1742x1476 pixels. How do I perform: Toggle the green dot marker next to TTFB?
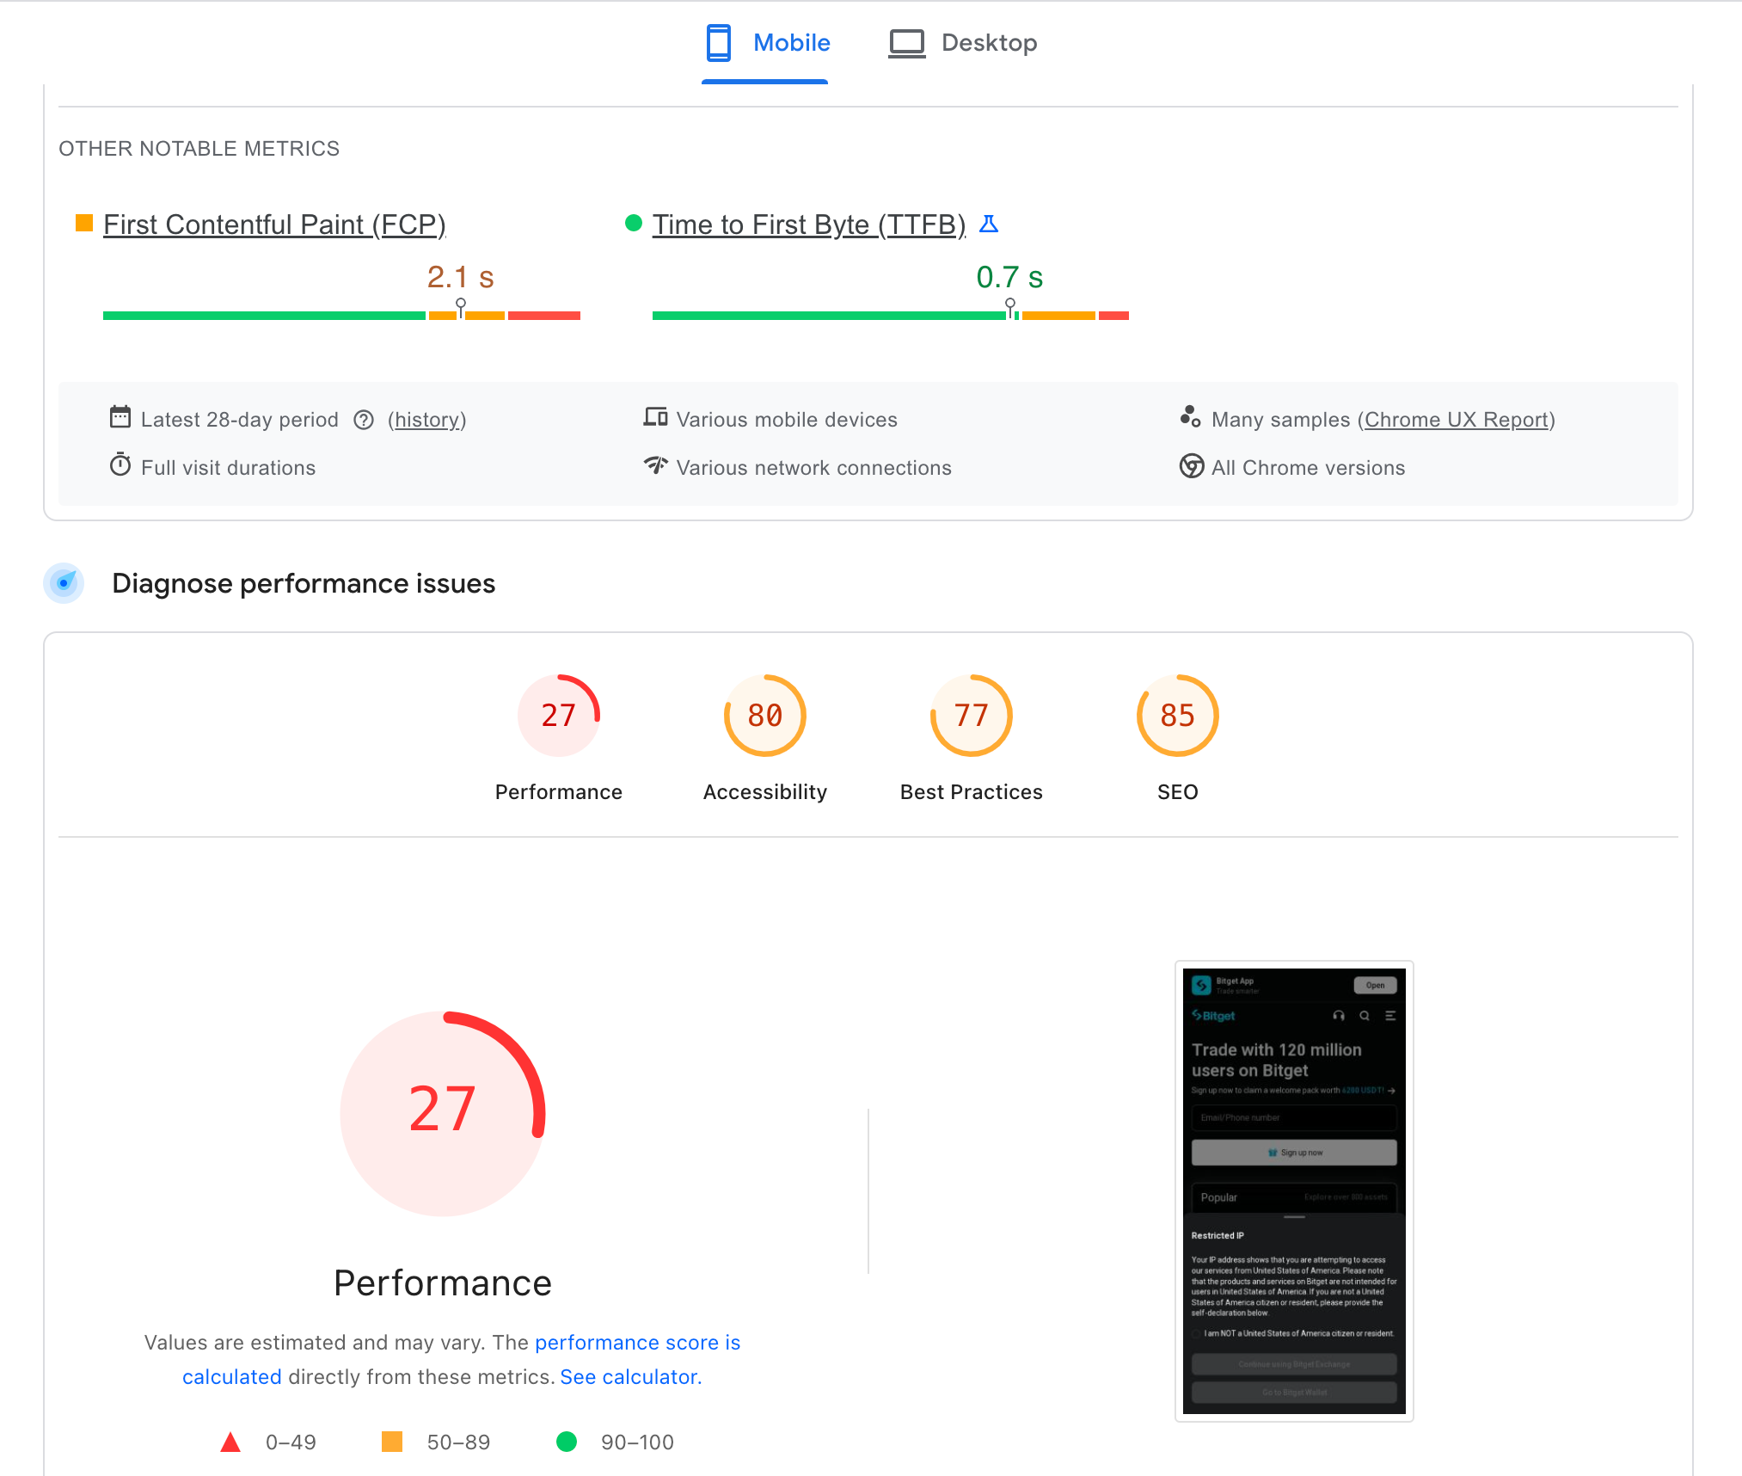tap(634, 223)
